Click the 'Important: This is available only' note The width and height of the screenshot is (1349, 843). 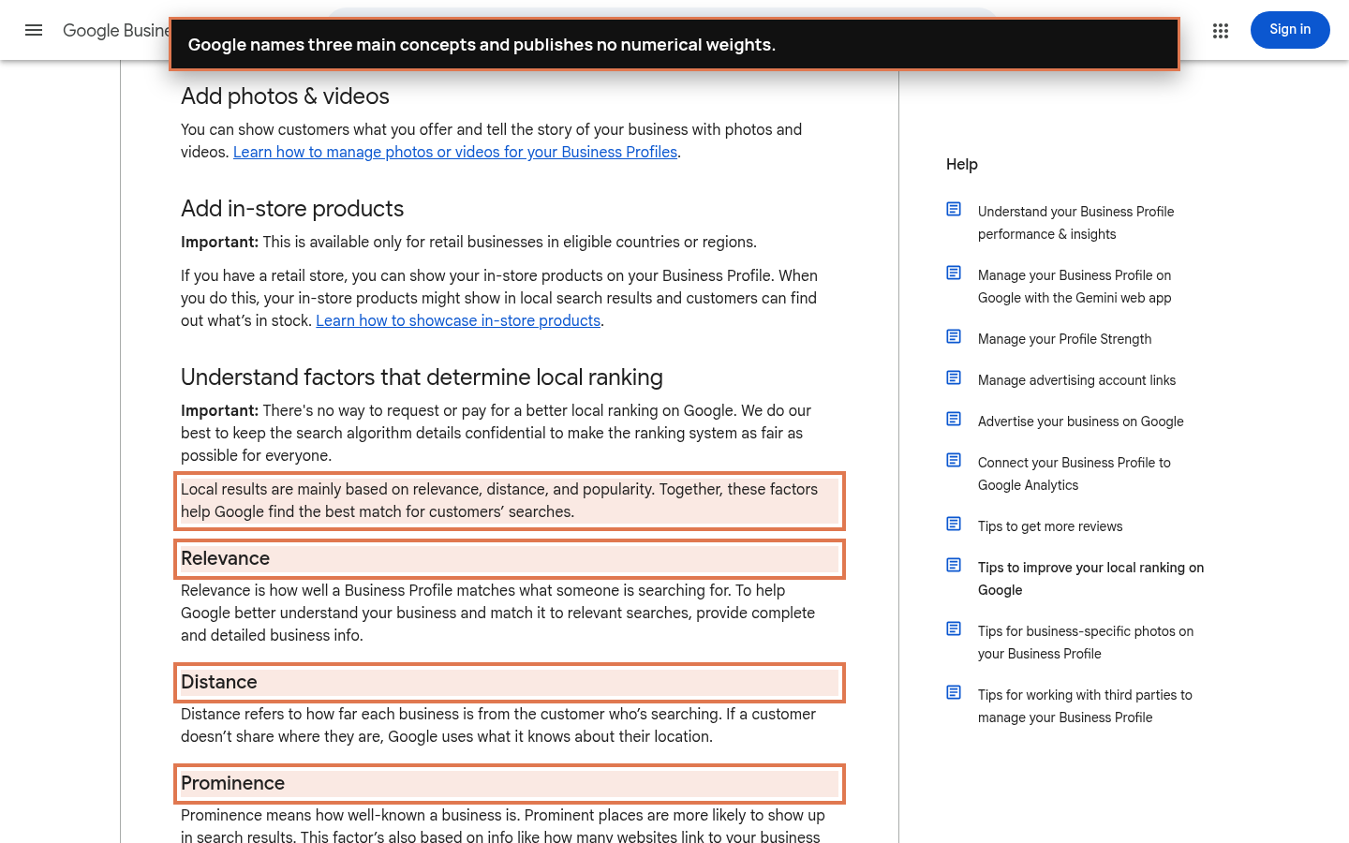tap(468, 242)
